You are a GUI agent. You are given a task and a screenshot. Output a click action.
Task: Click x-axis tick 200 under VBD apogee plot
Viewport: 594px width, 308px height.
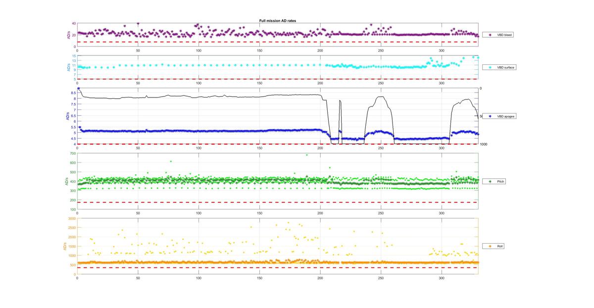(x=320, y=148)
